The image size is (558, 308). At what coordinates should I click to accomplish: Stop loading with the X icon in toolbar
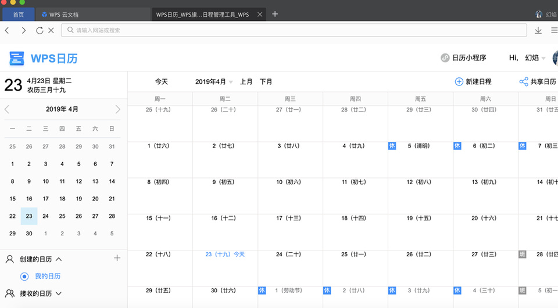coord(51,31)
